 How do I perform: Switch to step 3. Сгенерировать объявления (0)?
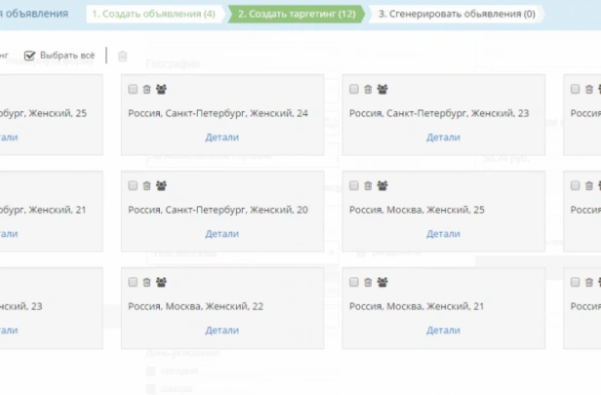click(x=457, y=14)
